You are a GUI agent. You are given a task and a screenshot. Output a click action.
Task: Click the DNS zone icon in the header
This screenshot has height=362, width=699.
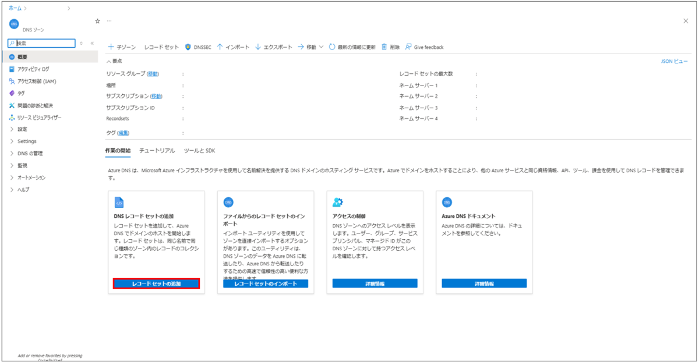pos(14,23)
